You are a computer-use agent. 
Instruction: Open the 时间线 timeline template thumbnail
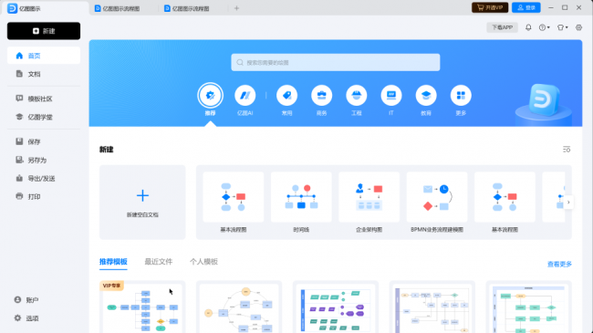(x=301, y=197)
